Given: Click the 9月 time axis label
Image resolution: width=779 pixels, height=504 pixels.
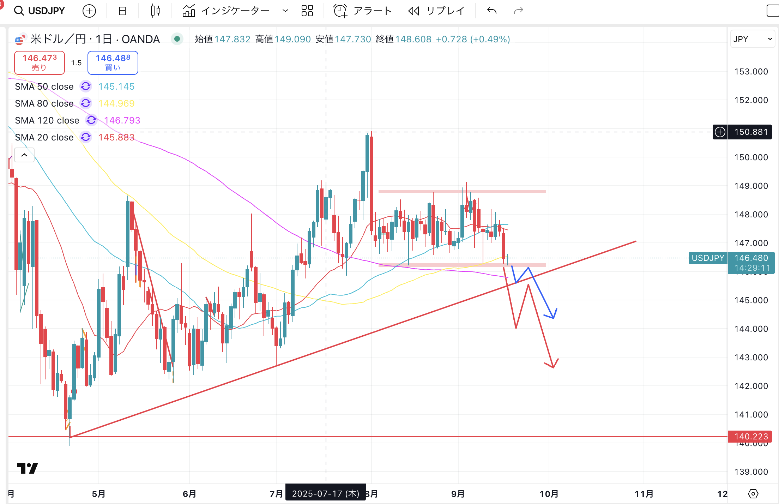Looking at the screenshot, I should coord(458,494).
